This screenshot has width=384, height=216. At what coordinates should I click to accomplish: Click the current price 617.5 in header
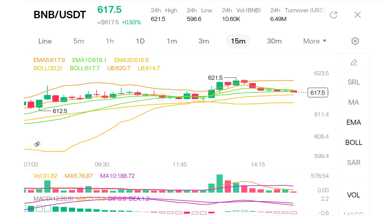pos(109,10)
